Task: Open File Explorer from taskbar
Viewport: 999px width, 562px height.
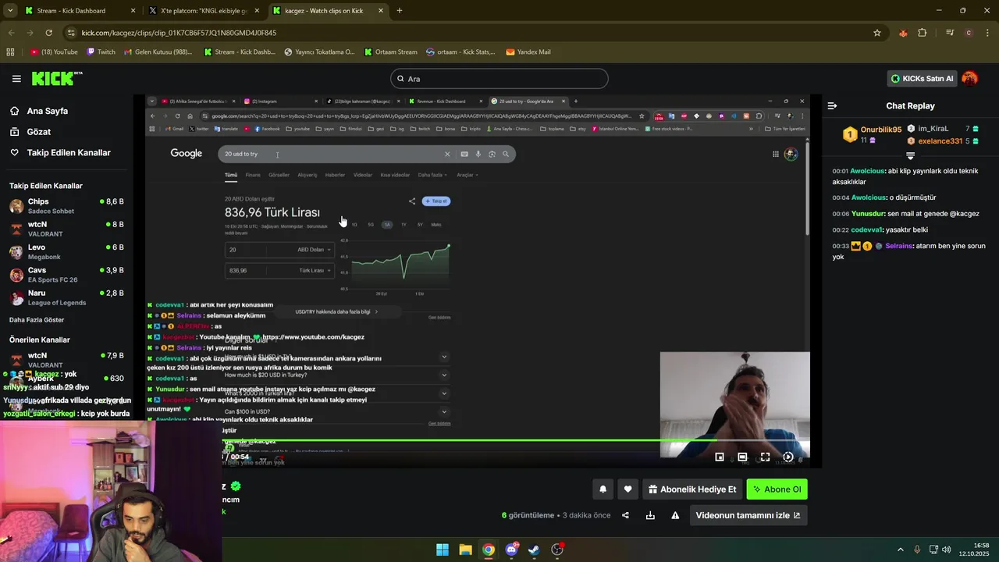Action: coord(465,550)
